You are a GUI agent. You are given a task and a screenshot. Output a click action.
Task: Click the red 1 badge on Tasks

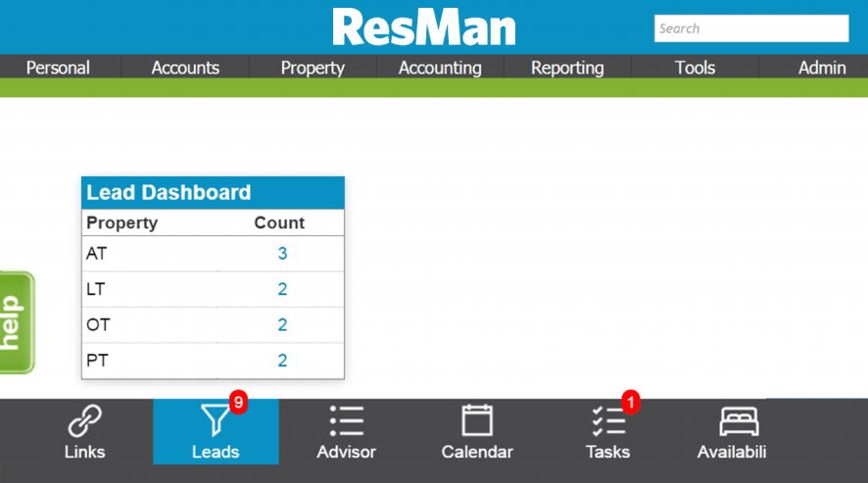[631, 402]
